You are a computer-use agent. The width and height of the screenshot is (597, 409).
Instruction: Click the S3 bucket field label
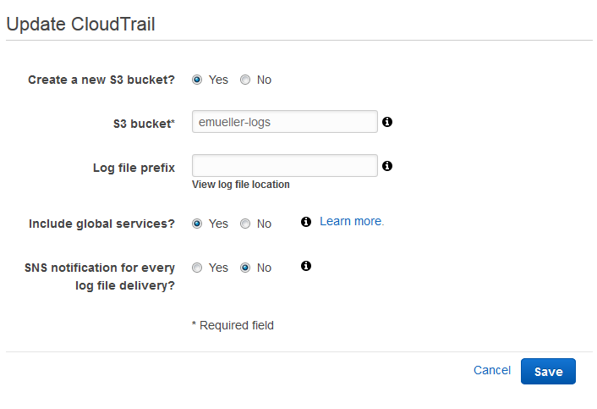(x=144, y=124)
